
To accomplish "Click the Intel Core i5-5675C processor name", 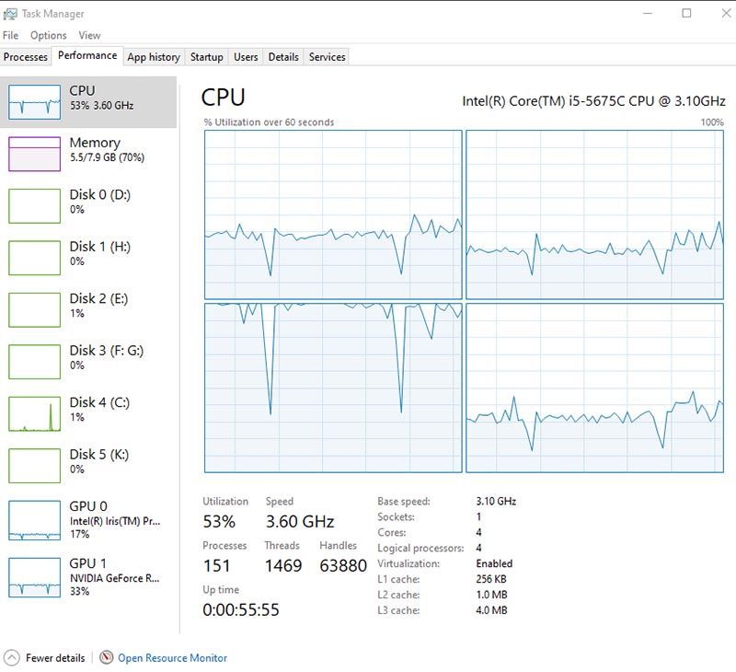I will (593, 101).
